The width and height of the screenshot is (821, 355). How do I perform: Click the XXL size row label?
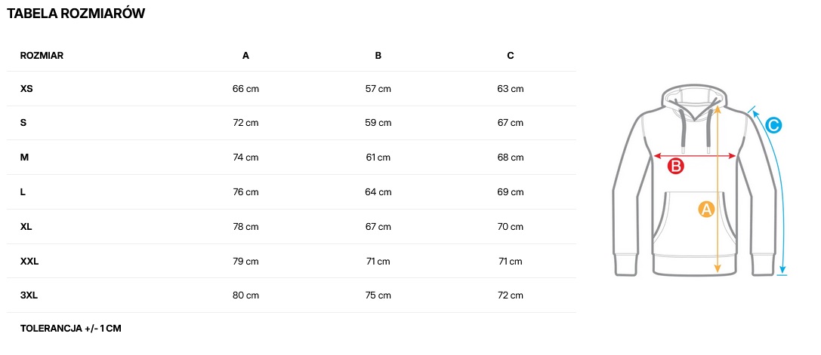click(x=29, y=262)
